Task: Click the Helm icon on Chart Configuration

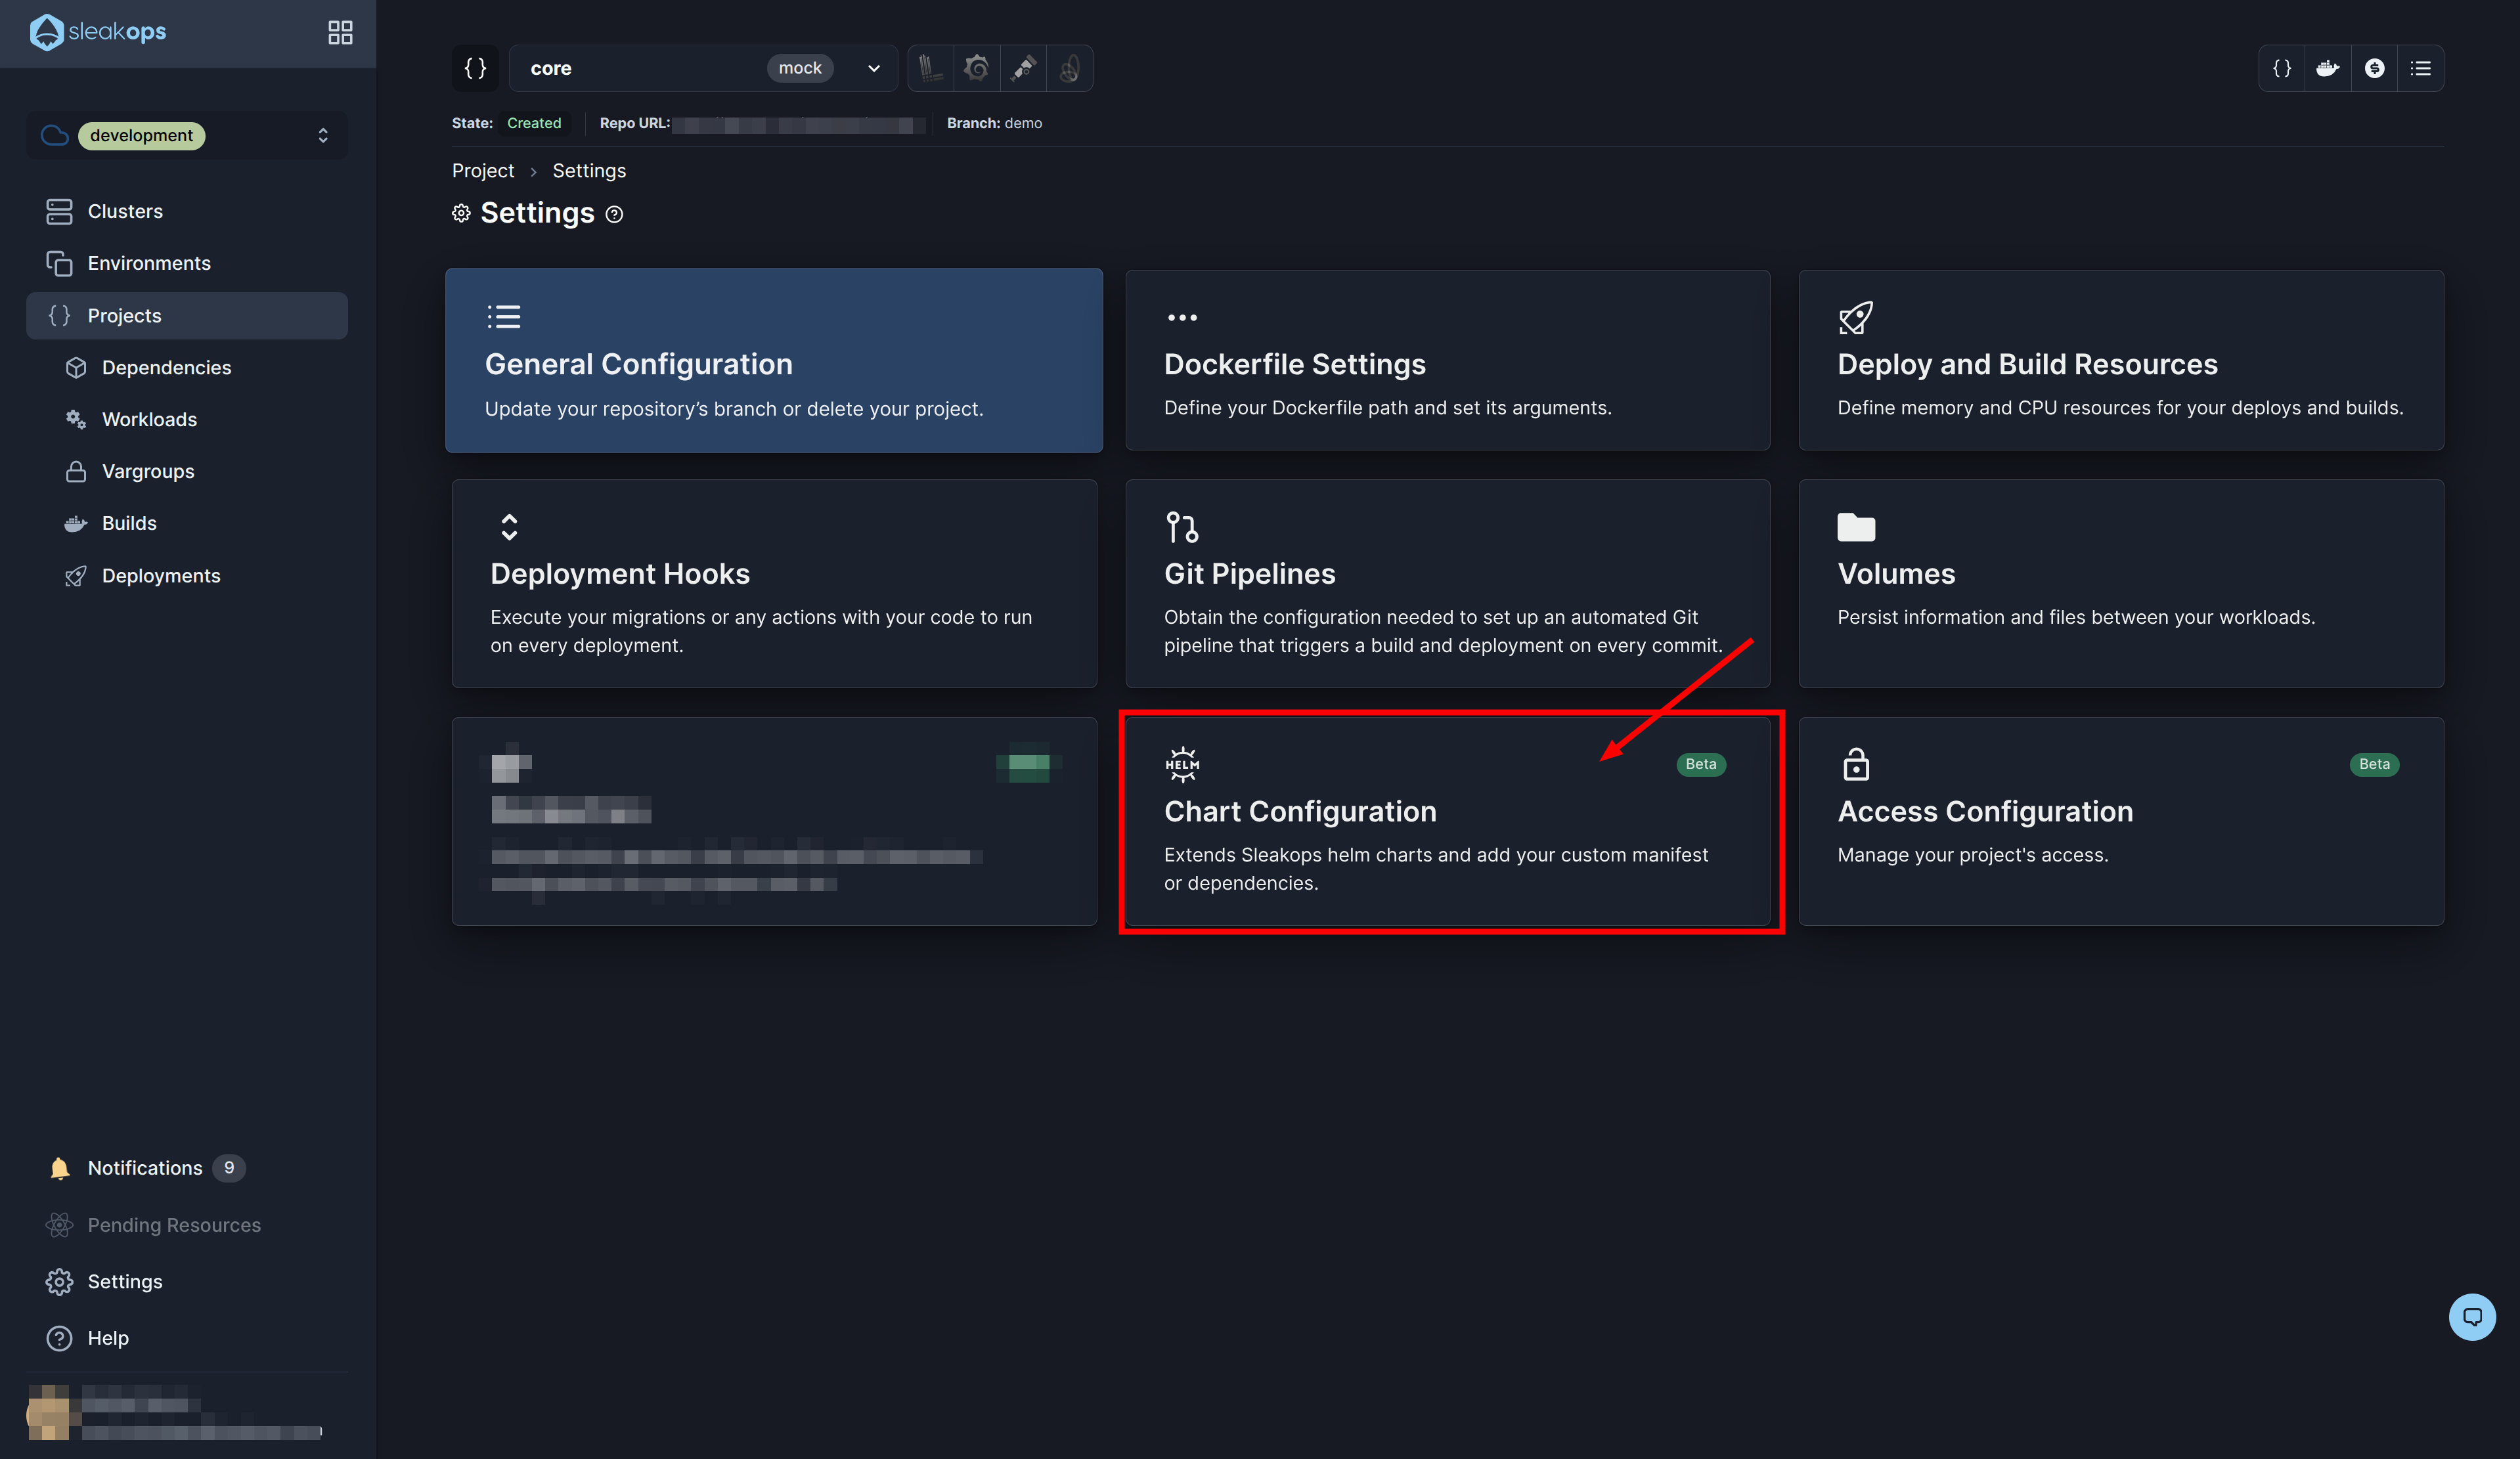Action: pyautogui.click(x=1182, y=765)
